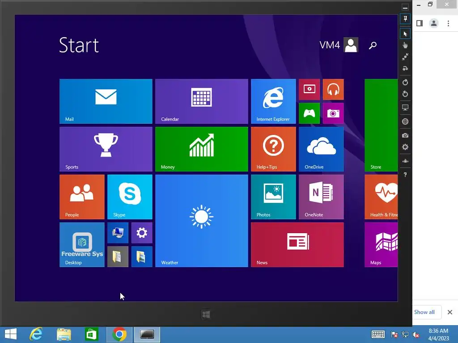Open the Weather tile
Image resolution: width=458 pixels, height=343 pixels.
tap(202, 221)
